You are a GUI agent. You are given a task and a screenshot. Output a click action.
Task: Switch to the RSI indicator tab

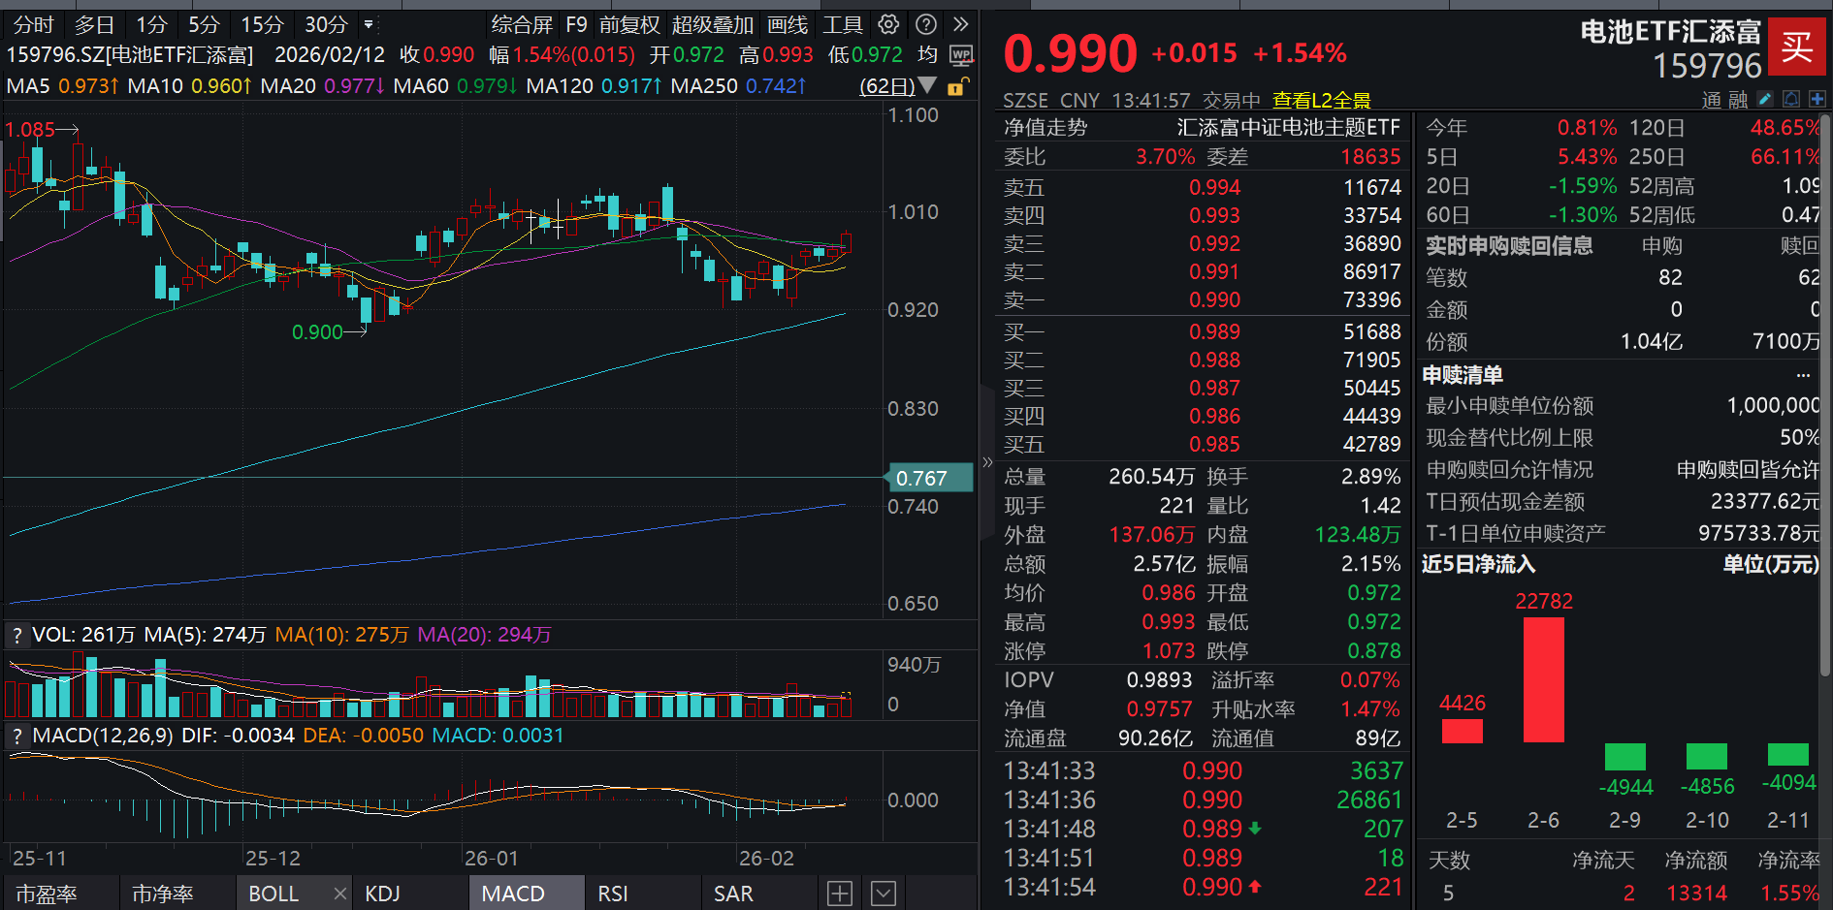click(613, 892)
